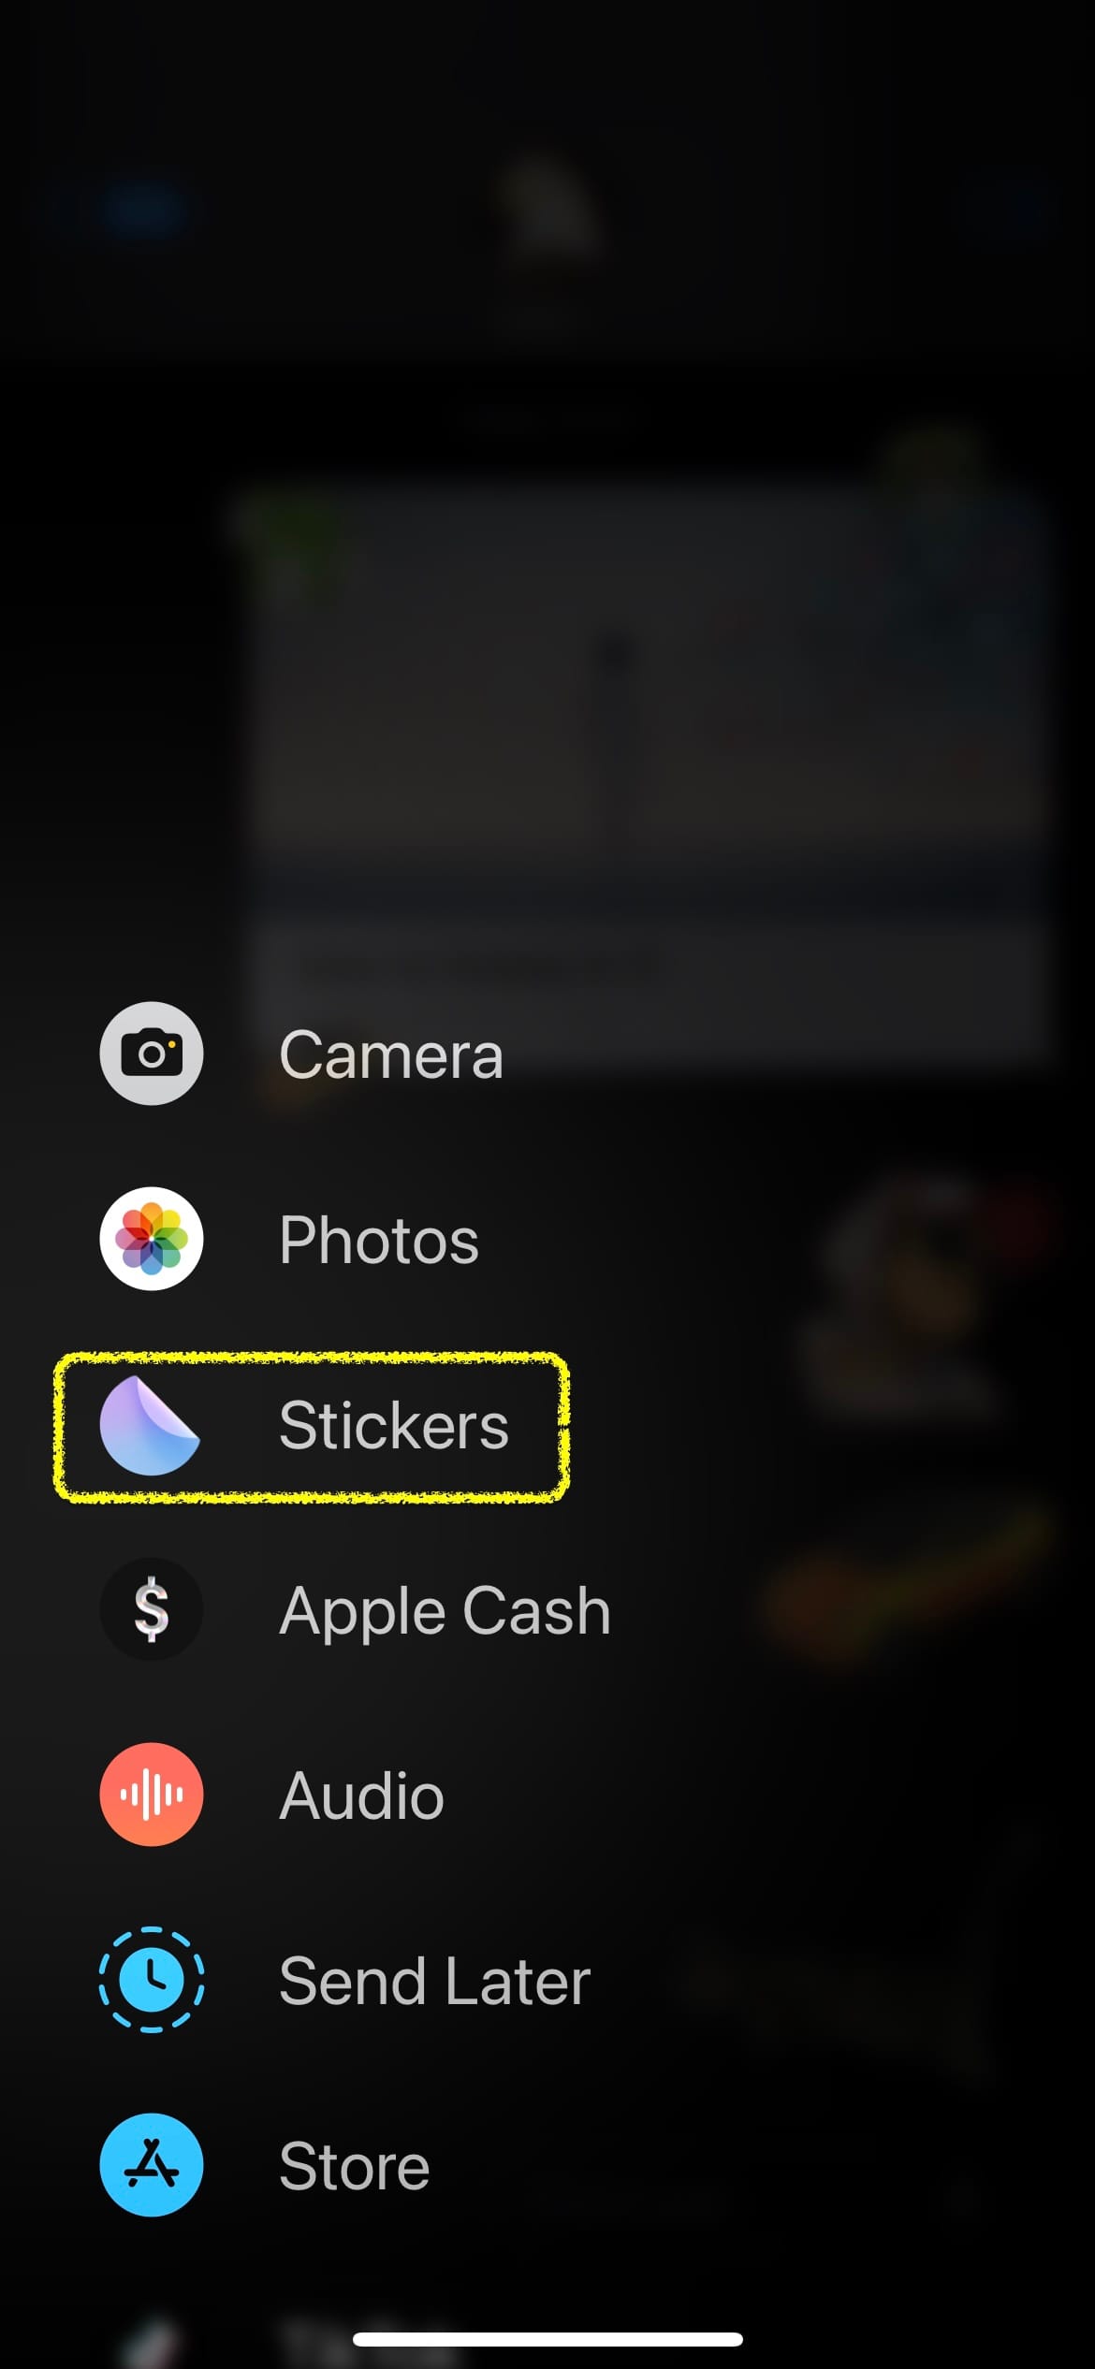Image resolution: width=1095 pixels, height=2369 pixels.
Task: Tap the Stickers peel icon
Action: (x=150, y=1425)
